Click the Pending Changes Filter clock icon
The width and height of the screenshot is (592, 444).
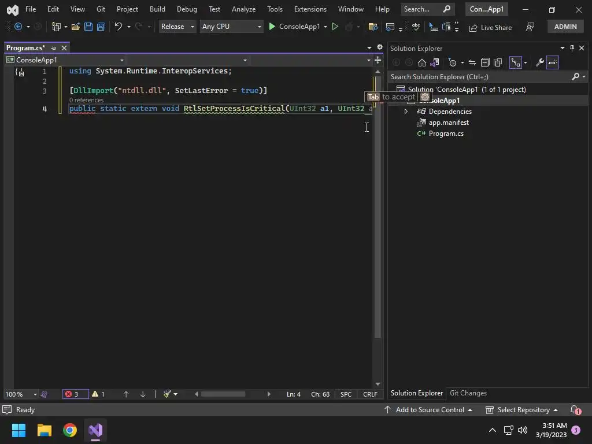452,62
